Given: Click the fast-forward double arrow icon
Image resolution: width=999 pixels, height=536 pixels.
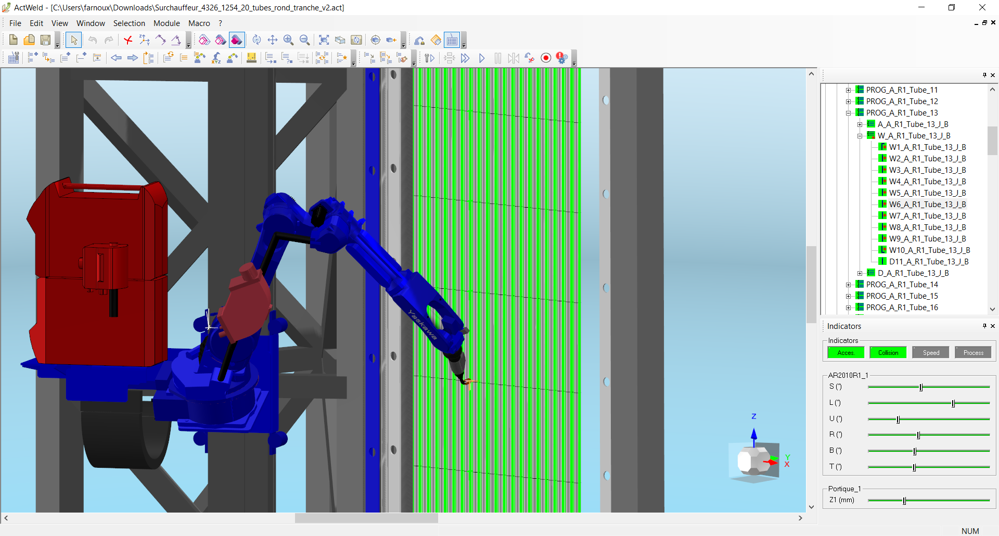Looking at the screenshot, I should 465,58.
